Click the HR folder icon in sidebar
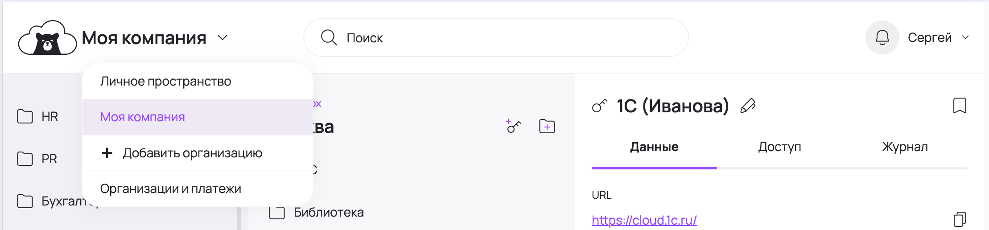The image size is (989, 230). pos(25,116)
